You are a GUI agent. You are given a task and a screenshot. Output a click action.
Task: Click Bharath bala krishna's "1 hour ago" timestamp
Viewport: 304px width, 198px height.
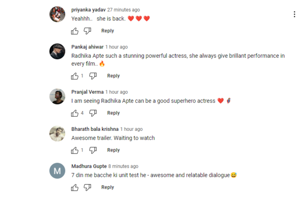click(x=131, y=129)
